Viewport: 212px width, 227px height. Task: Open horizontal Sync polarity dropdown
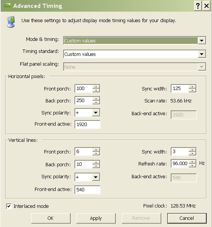tap(96, 113)
